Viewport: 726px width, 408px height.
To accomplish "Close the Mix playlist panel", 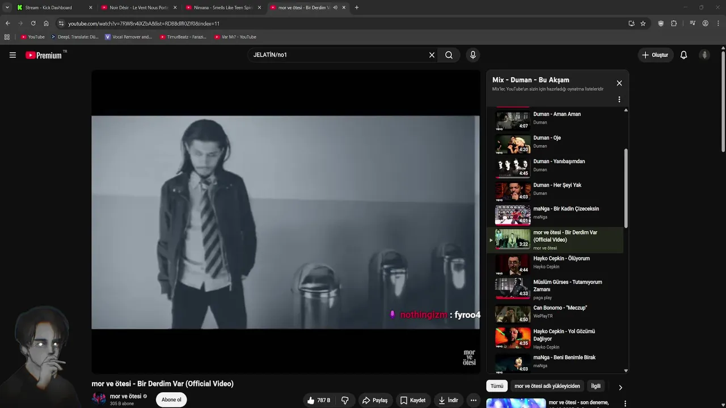I will point(619,83).
